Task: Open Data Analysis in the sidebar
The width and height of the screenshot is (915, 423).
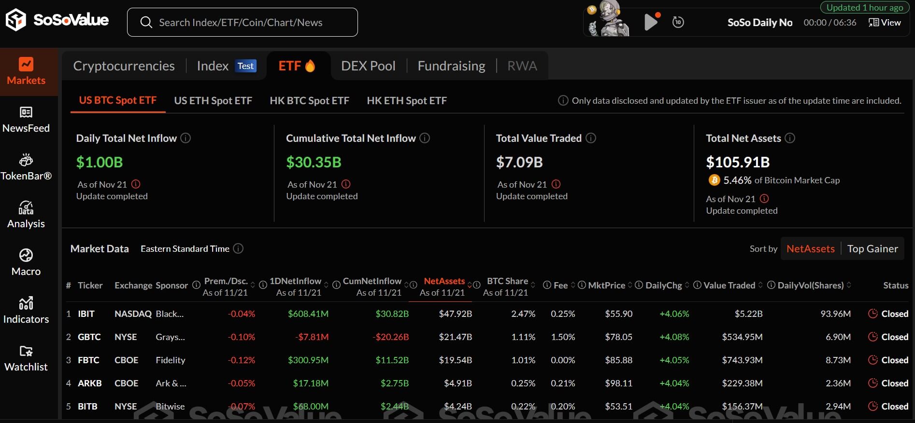Action: coord(26,208)
